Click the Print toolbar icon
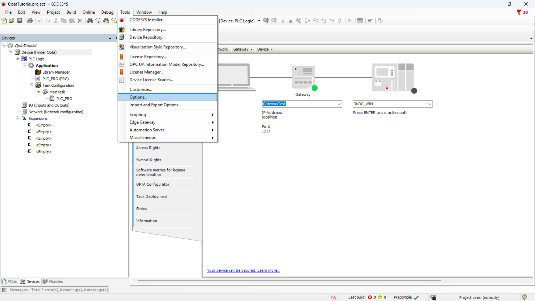 30,21
